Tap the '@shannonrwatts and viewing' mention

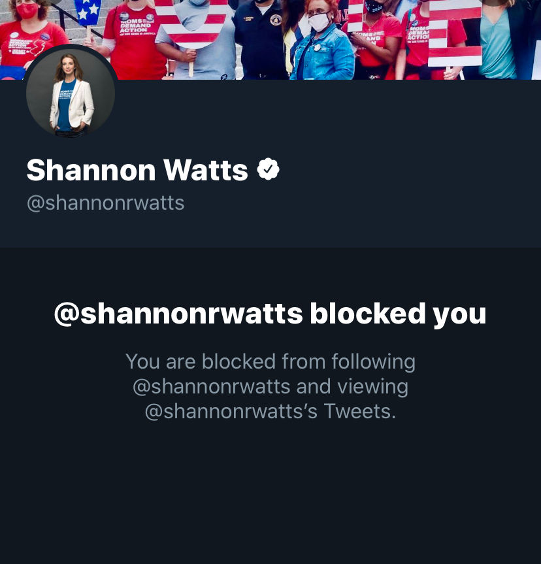click(x=270, y=387)
